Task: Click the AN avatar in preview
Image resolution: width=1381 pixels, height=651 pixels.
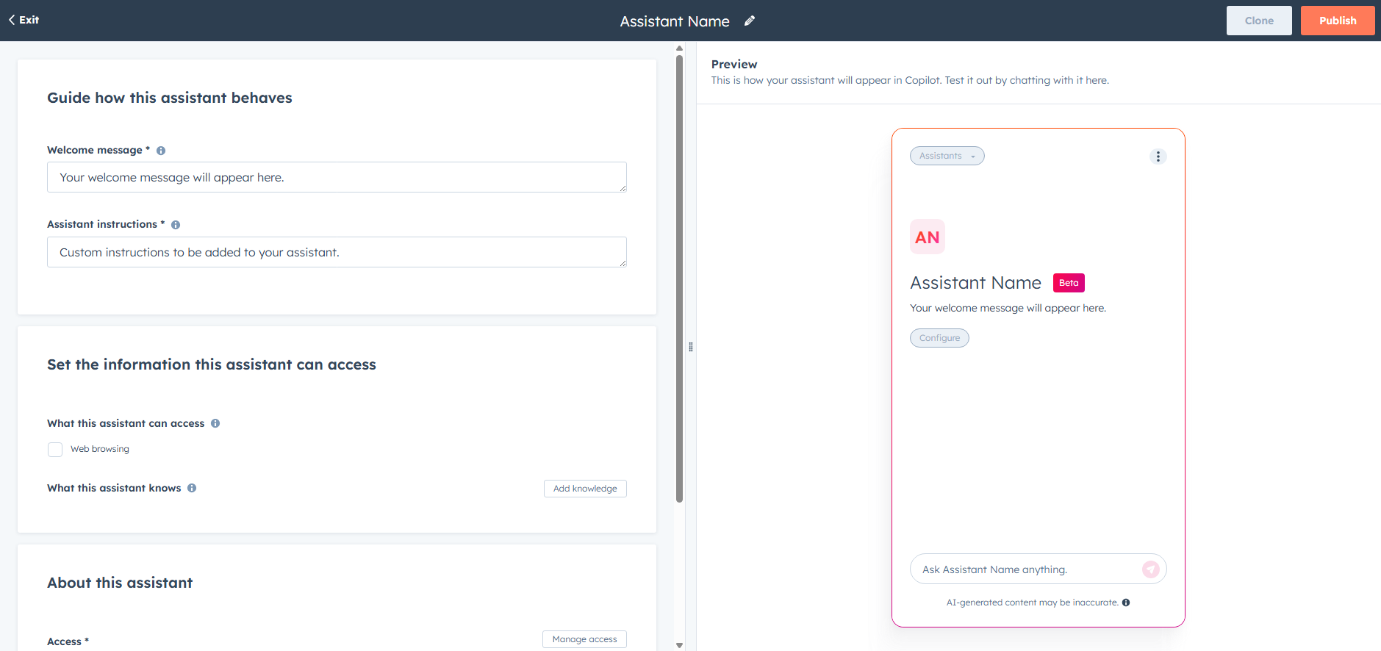Action: 928,237
